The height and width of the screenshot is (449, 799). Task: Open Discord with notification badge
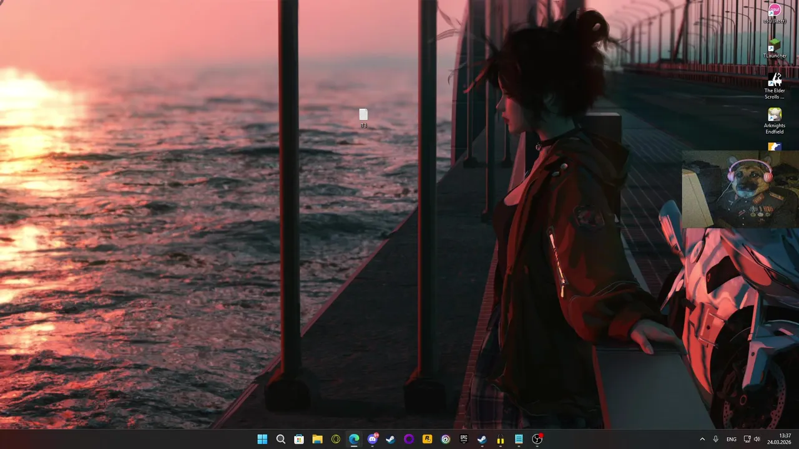373,439
